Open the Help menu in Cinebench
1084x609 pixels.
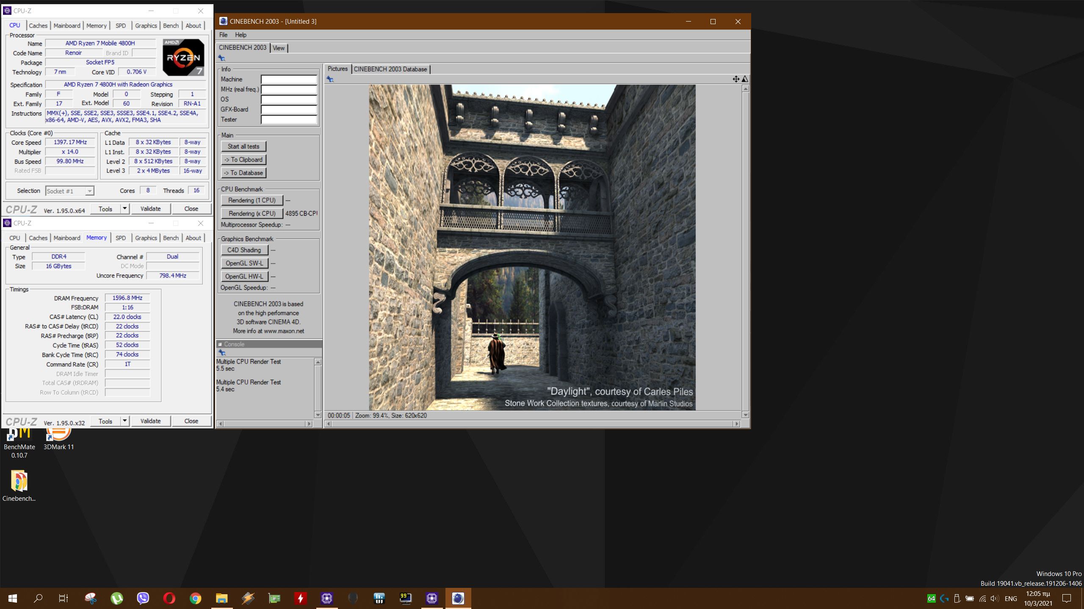point(241,35)
